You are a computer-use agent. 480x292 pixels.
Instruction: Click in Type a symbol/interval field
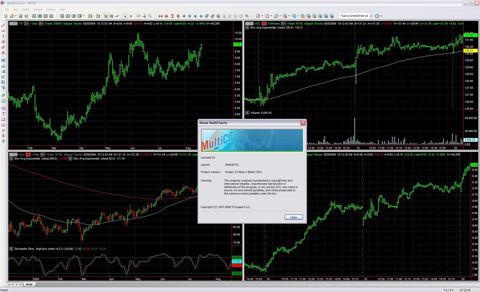pyautogui.click(x=354, y=16)
